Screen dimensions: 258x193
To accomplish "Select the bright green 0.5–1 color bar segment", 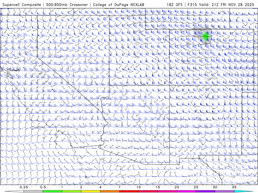I will (52, 191).
